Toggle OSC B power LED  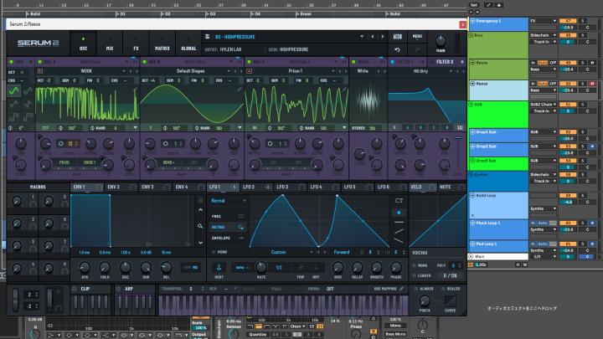pyautogui.click(x=145, y=61)
